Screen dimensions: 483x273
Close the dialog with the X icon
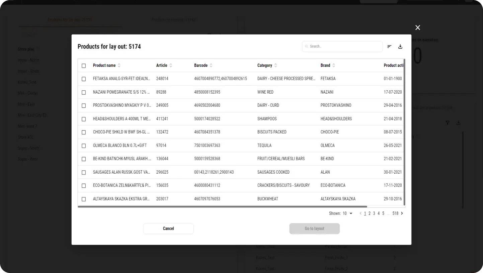tap(417, 28)
